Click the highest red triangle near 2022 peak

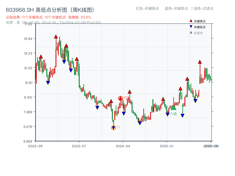56,37
